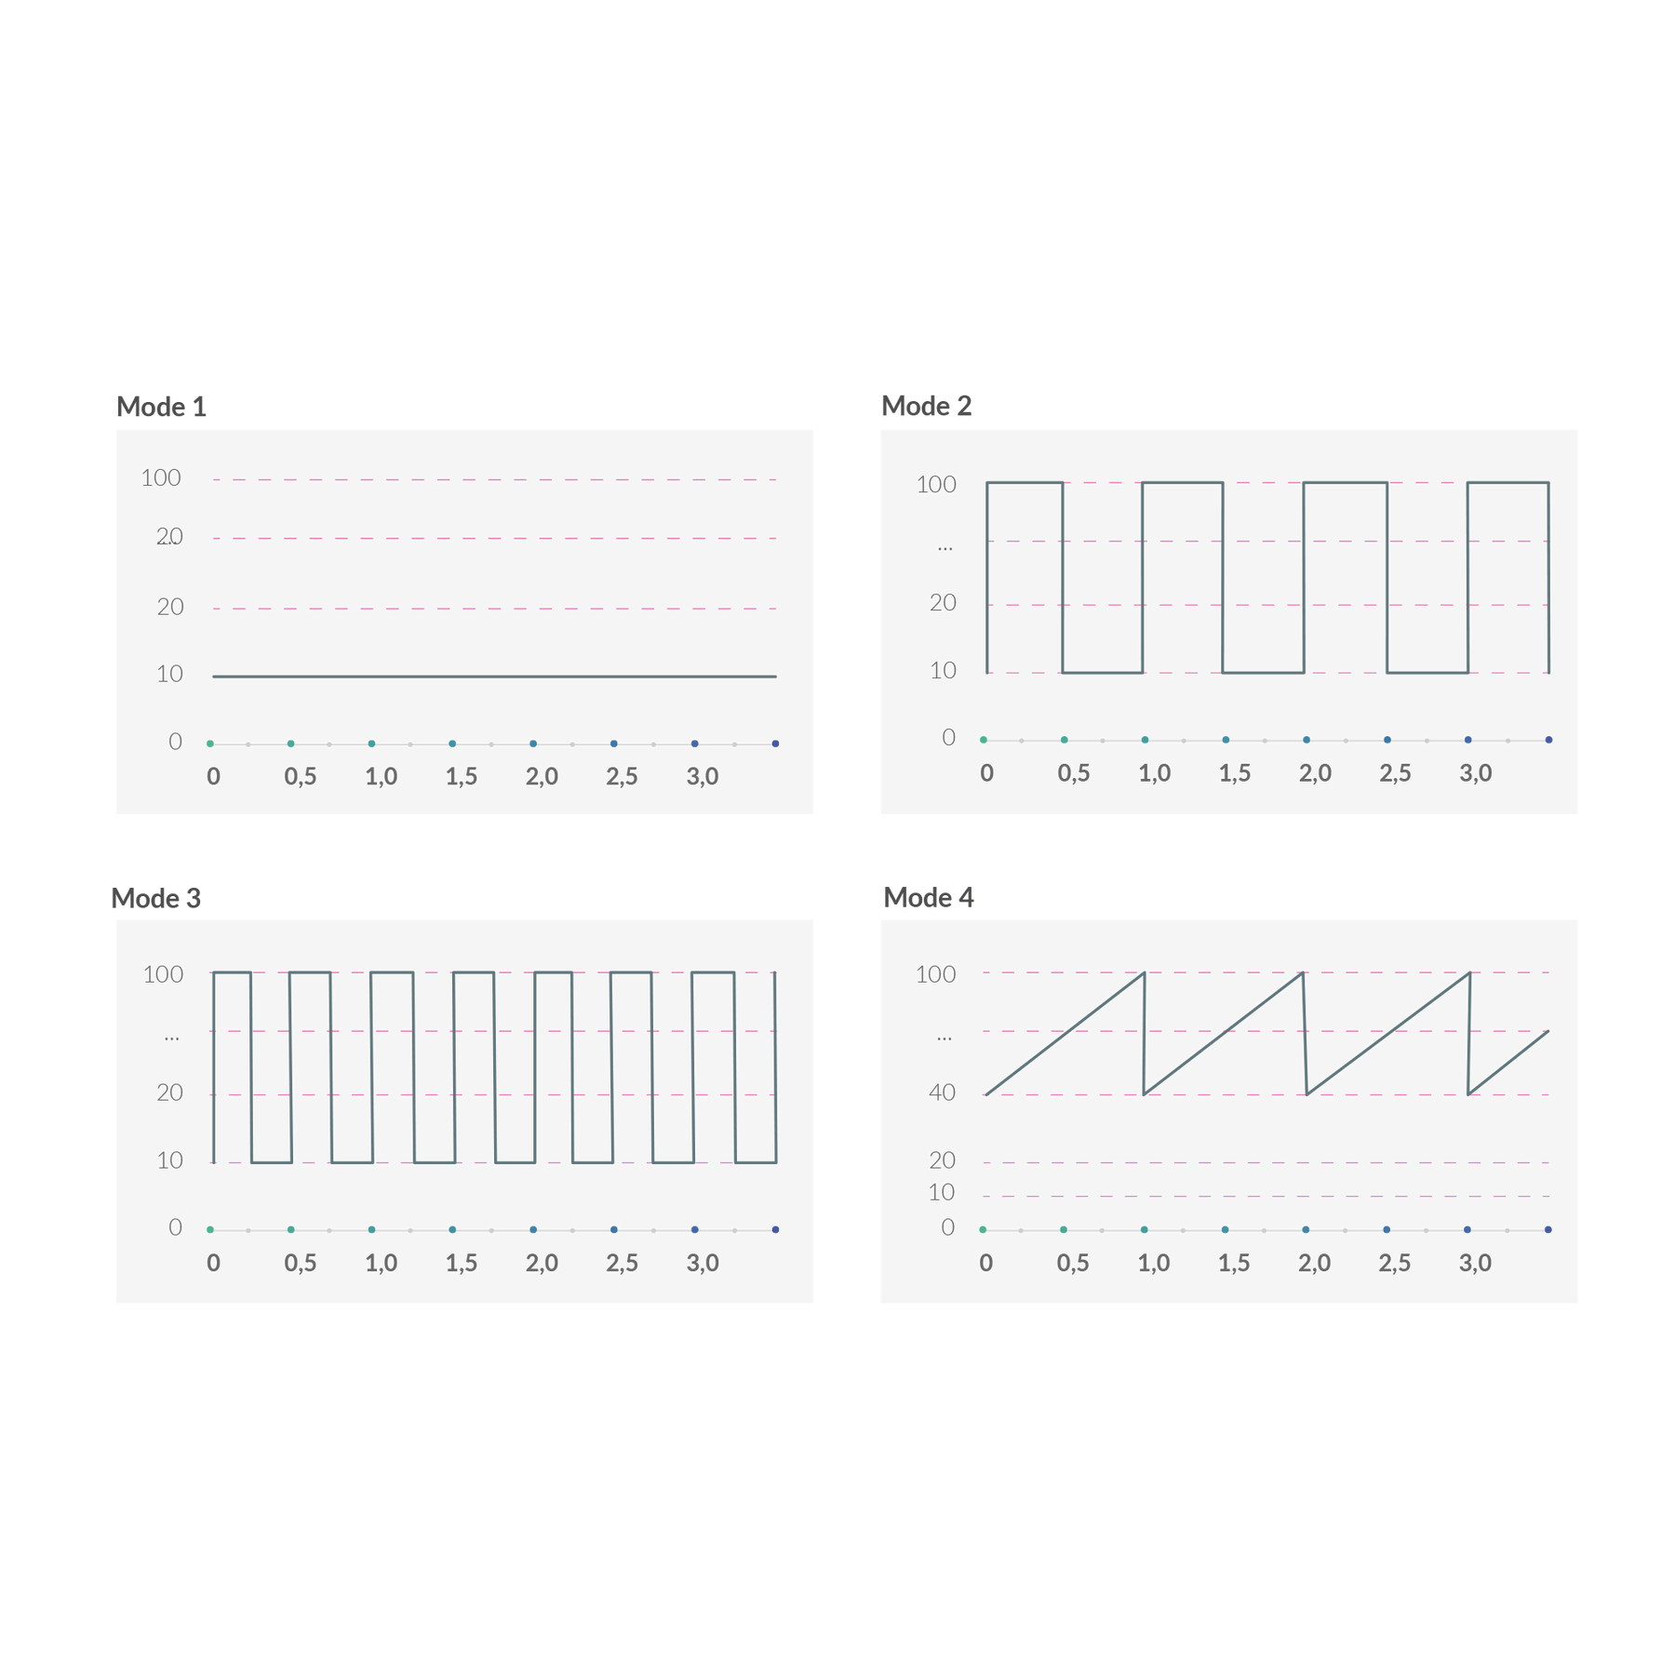Select the 0 y-axis label in Mode 1

[175, 742]
